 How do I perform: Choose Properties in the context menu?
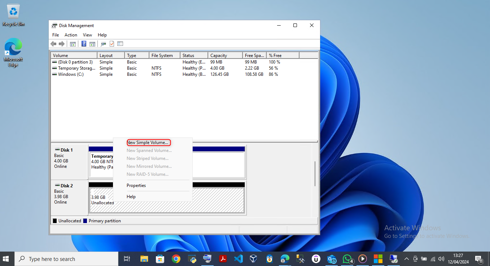[x=136, y=186]
